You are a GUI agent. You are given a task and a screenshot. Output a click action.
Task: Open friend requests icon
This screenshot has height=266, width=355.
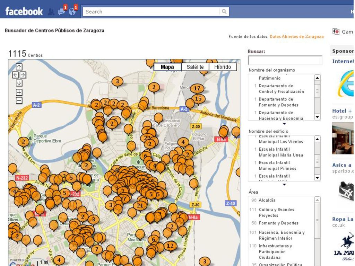(51, 12)
